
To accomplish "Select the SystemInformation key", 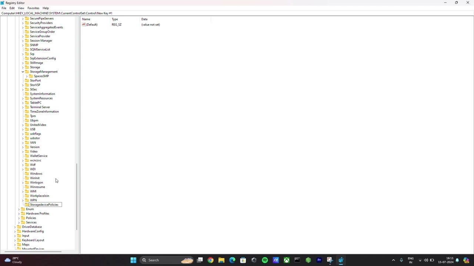I will (x=42, y=94).
